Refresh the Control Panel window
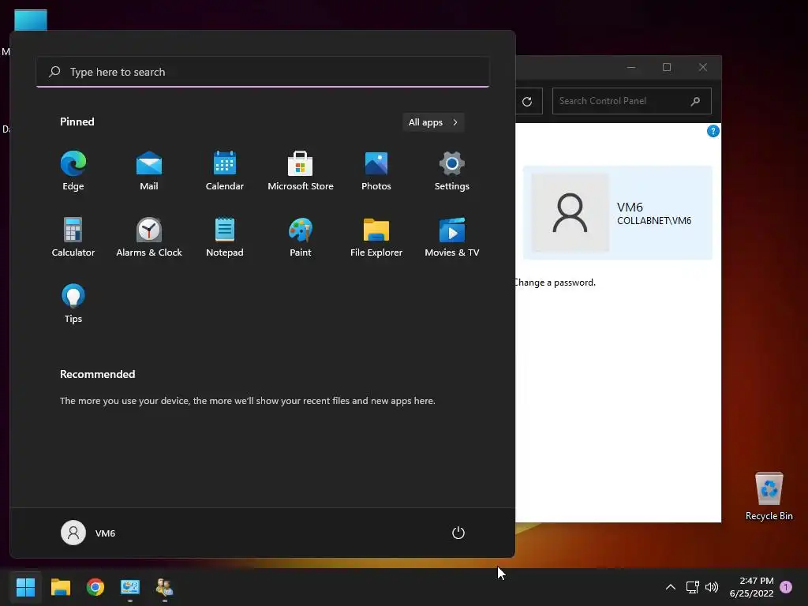This screenshot has height=606, width=808. [x=527, y=101]
